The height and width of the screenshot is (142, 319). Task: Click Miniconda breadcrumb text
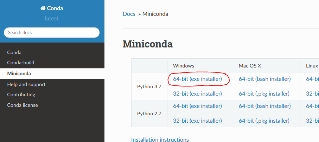(x=155, y=14)
